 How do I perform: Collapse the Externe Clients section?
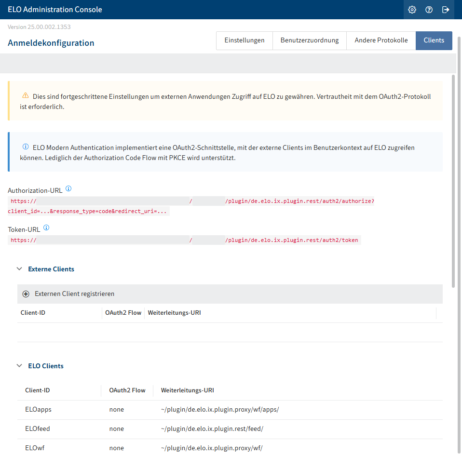19,269
